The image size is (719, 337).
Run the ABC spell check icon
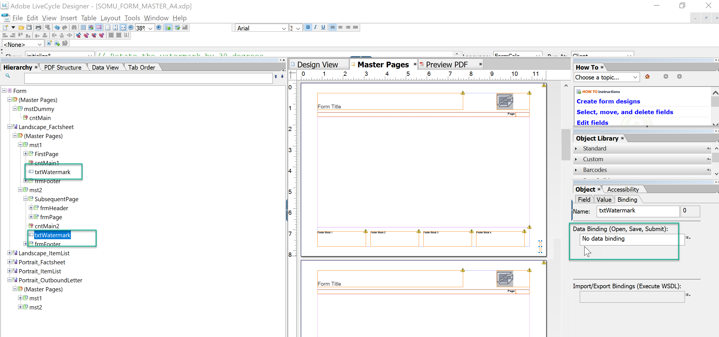[x=177, y=28]
